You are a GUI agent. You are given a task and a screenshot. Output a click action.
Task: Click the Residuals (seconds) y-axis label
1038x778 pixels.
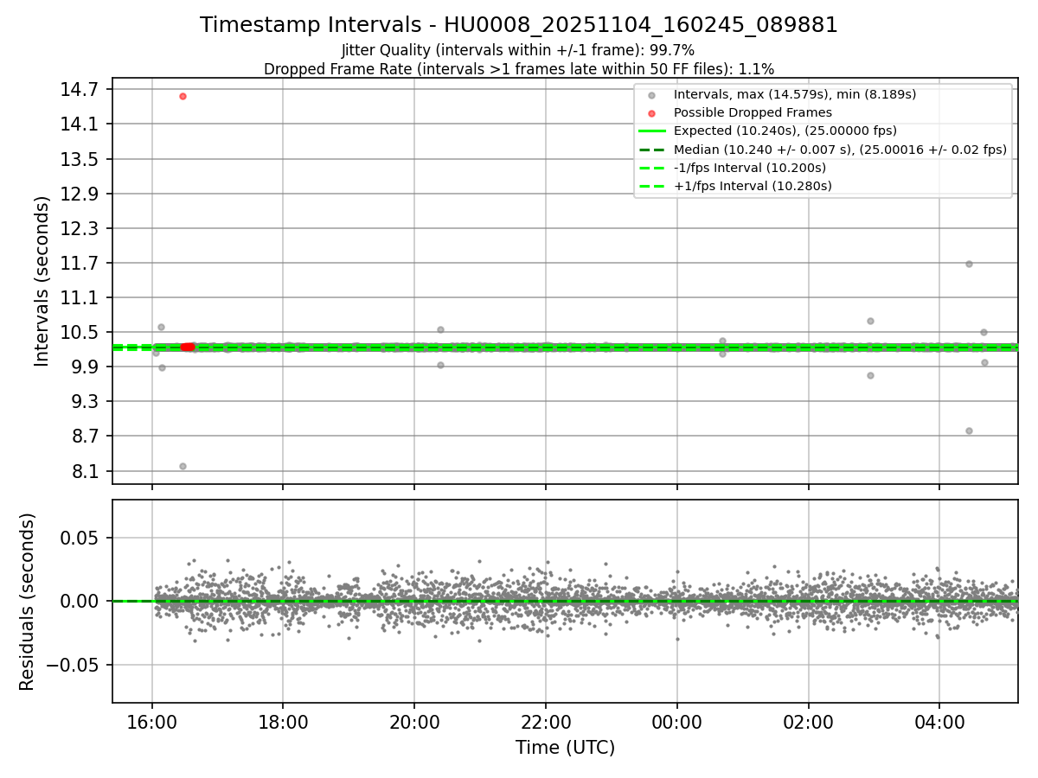click(x=28, y=602)
